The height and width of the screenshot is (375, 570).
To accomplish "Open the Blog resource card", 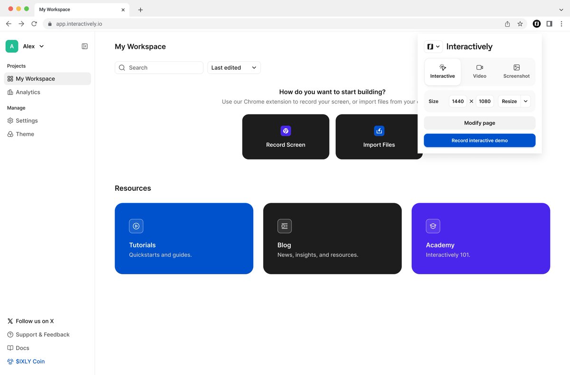I will [x=332, y=238].
